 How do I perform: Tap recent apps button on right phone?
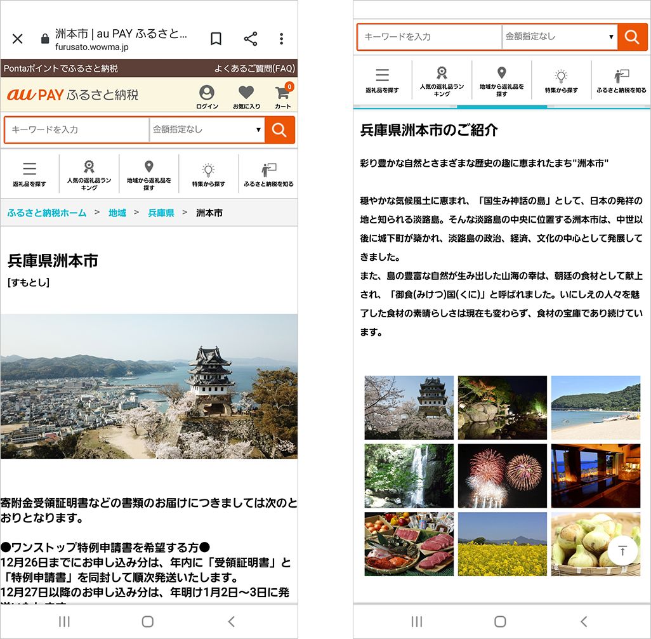416,621
